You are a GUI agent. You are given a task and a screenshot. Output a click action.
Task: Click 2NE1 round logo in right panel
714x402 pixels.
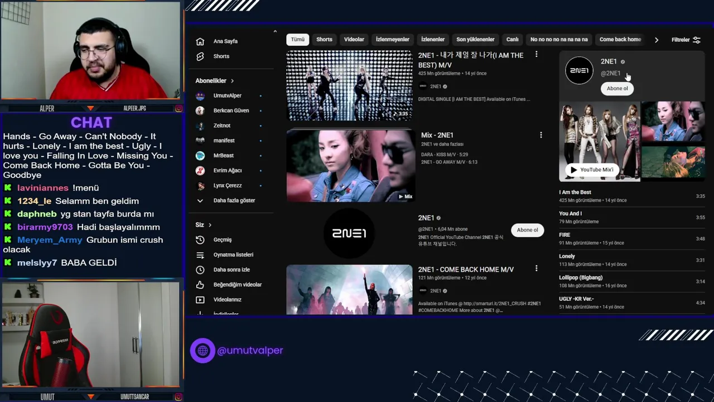coord(579,70)
